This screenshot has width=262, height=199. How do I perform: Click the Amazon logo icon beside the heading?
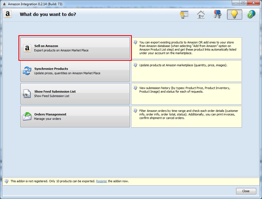point(8,14)
